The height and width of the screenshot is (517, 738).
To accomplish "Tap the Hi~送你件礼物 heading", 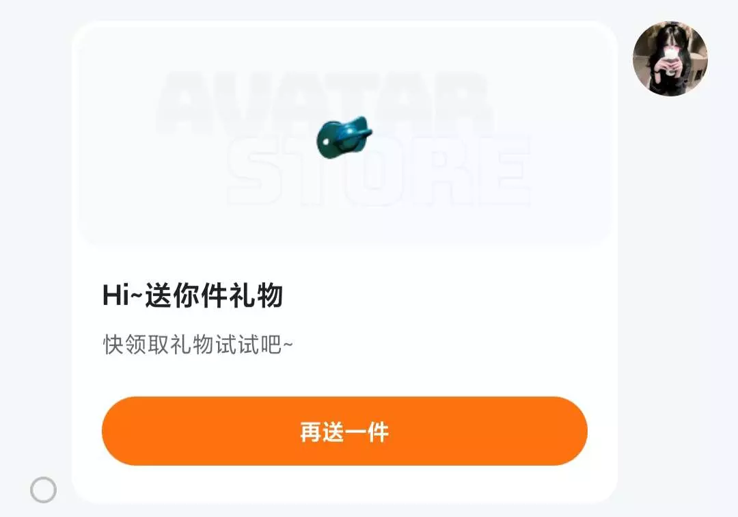I will (x=193, y=295).
